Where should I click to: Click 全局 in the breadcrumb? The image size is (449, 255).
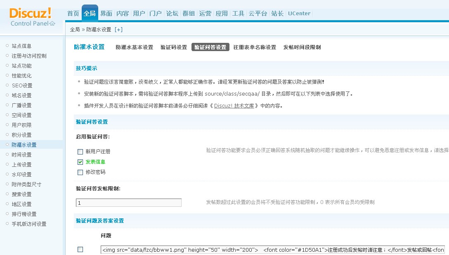pyautogui.click(x=75, y=30)
